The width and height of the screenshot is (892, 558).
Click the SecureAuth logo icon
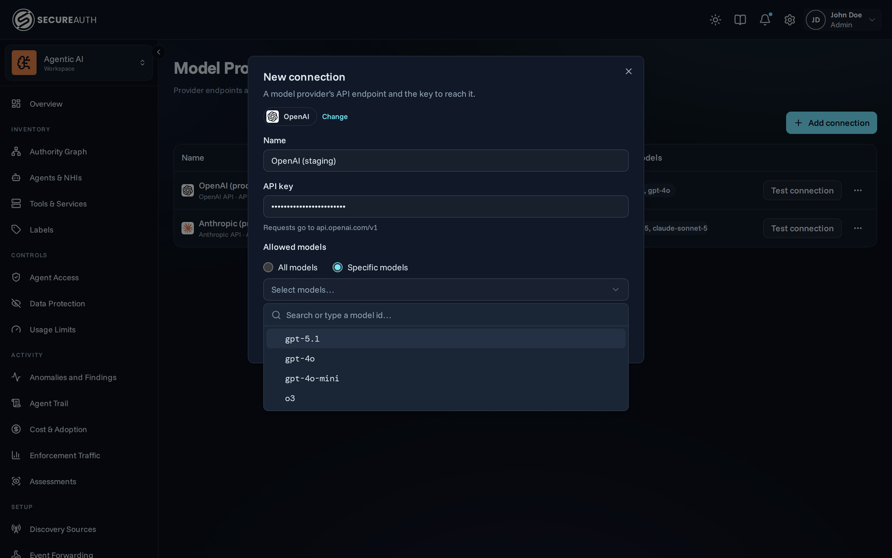pyautogui.click(x=24, y=20)
